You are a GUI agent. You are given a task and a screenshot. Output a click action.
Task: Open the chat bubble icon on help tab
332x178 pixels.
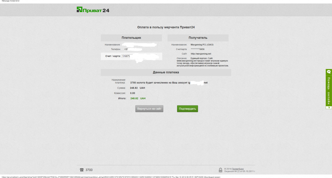[x=329, y=72]
